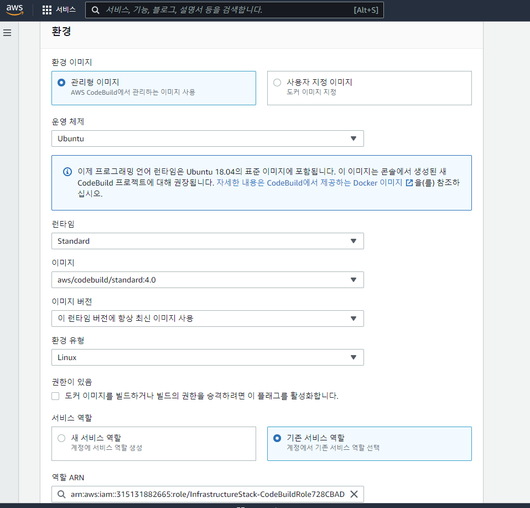This screenshot has height=508, width=530.
Task: Click the search icon in 역할 ARN field
Action: tap(61, 495)
